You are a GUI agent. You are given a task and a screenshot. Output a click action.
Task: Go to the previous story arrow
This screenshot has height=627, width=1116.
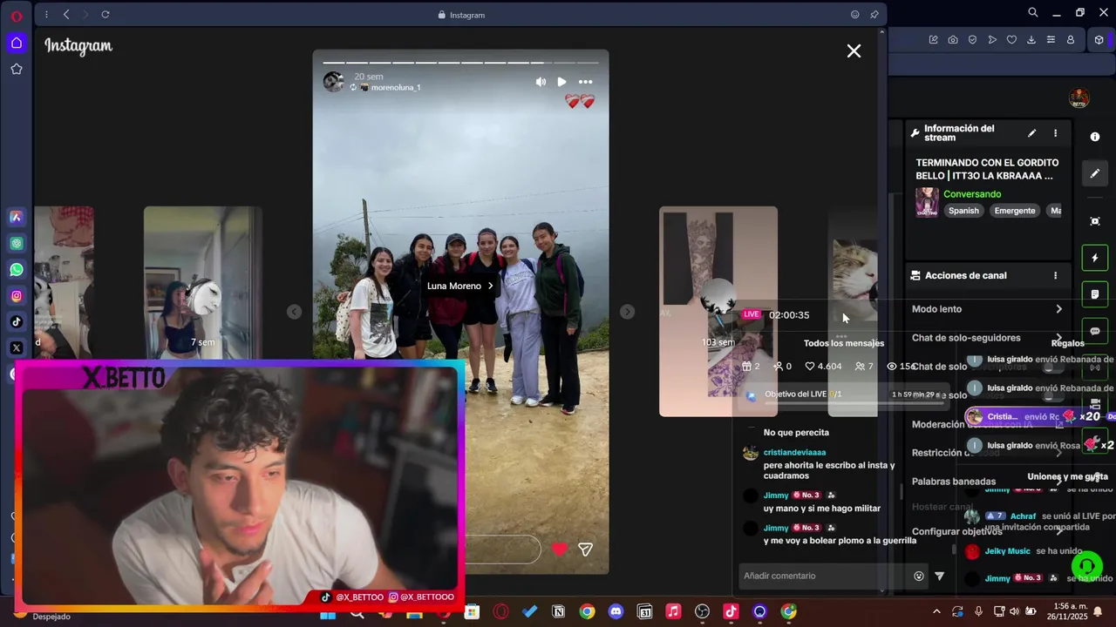click(x=295, y=312)
